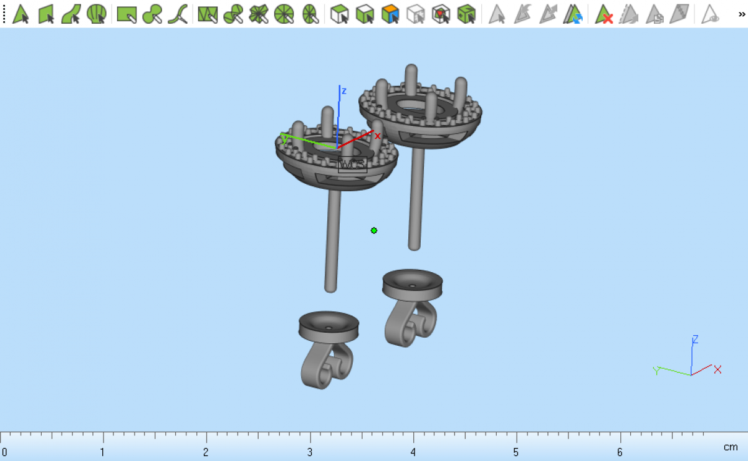Screen dimensions: 748x461
Task: Click the solid green cube selection icon
Action: [466, 14]
